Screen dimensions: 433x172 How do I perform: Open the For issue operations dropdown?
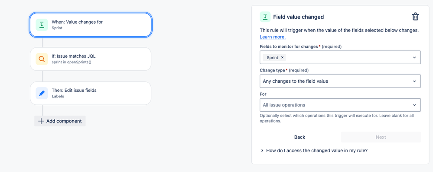point(340,105)
